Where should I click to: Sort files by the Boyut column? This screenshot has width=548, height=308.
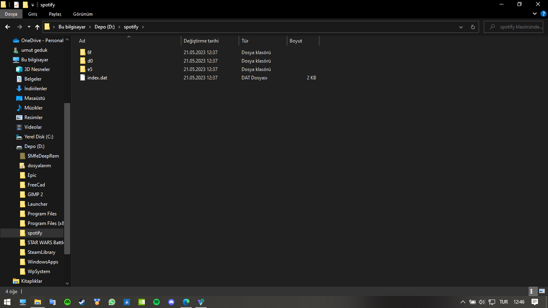point(303,41)
